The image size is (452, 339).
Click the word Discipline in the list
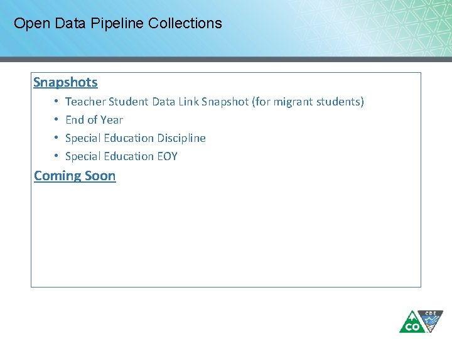(x=181, y=138)
